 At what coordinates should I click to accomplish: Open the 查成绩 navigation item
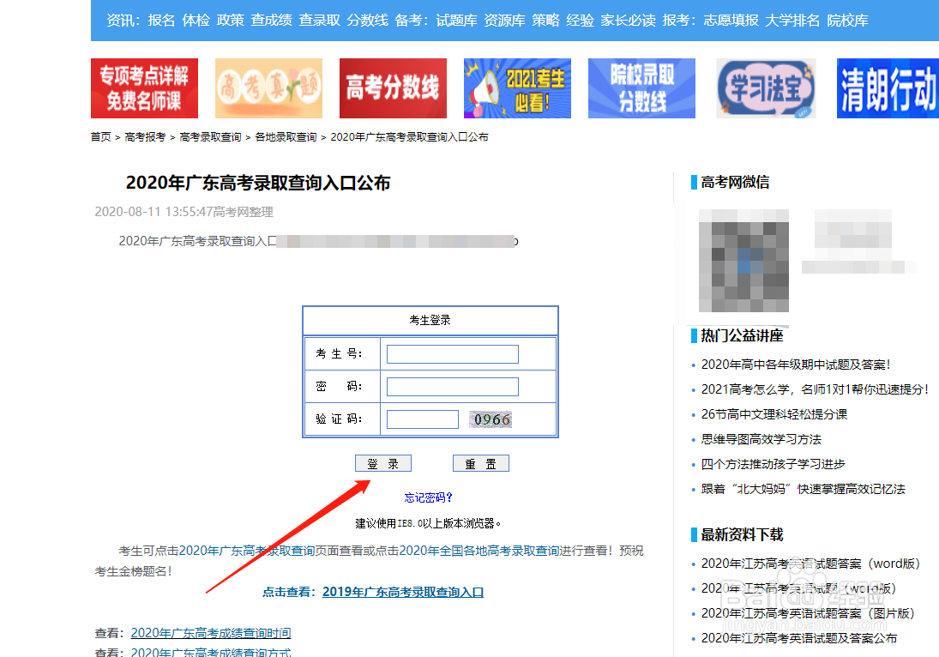pos(271,21)
